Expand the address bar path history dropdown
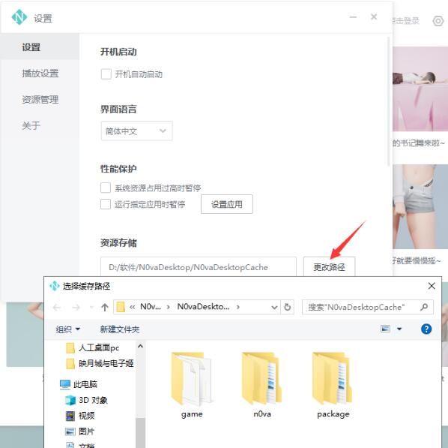 tap(274, 307)
